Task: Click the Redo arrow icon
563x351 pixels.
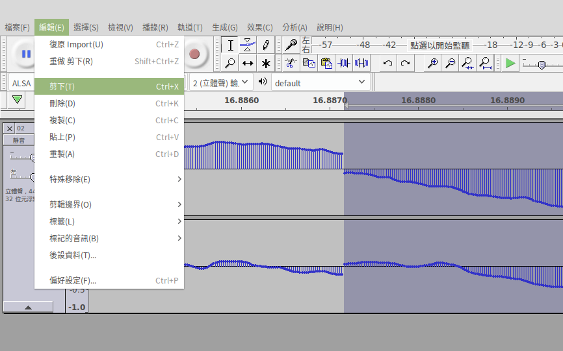Action: point(406,64)
